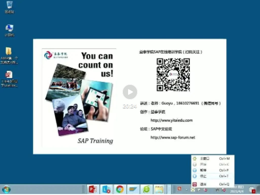Screen dimensions: 260x195
Task: Switch to PowerPoint in the taskbar
Action: click(x=93, y=189)
